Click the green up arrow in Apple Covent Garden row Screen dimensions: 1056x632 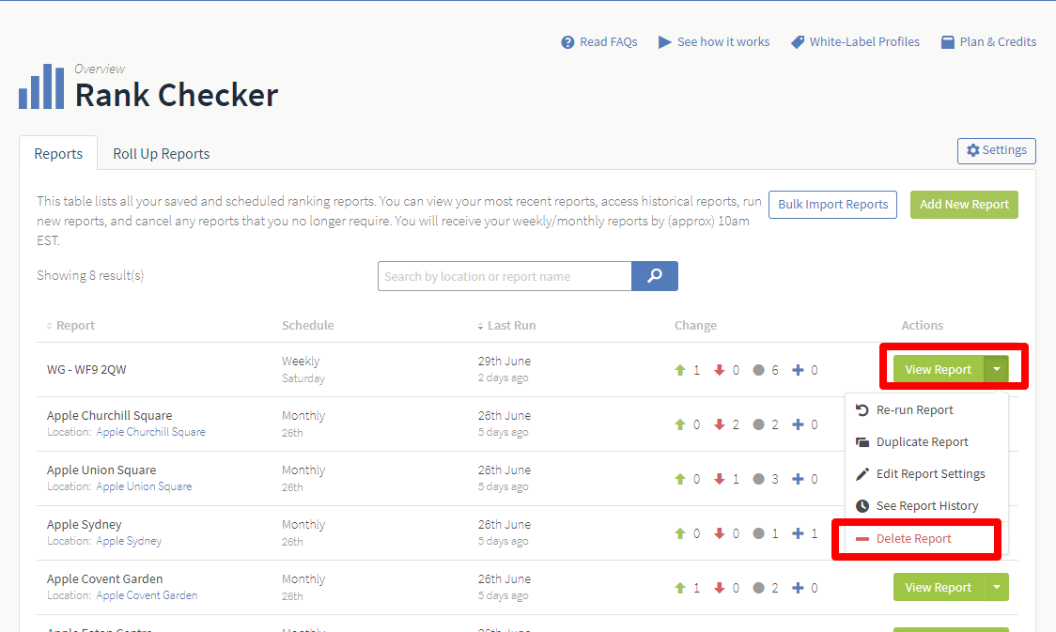[x=680, y=588]
